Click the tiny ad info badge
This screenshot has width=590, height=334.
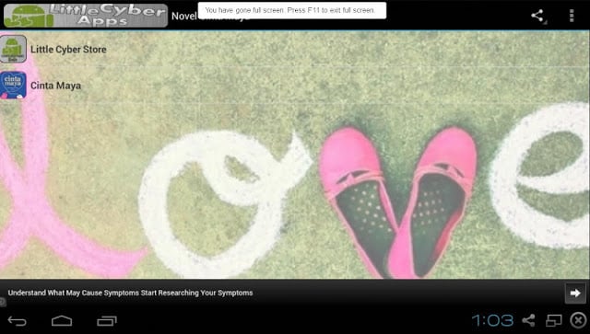2,301
